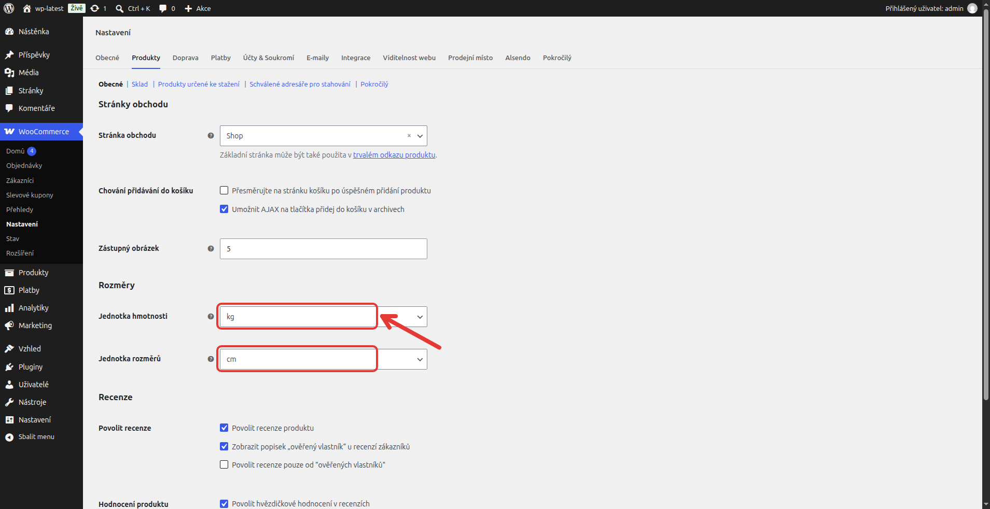Click the WordPress logo icon
This screenshot has height=509, width=990.
[x=9, y=8]
